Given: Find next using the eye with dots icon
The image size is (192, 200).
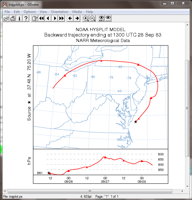Looking at the screenshot, I should point(108,18).
